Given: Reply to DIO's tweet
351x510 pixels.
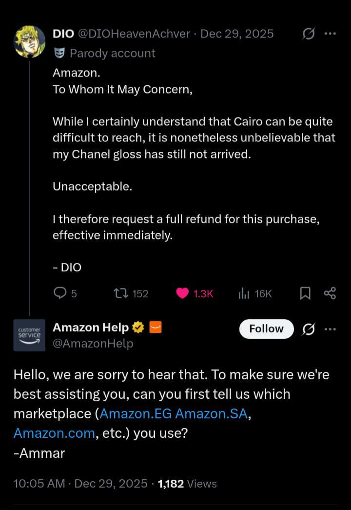Looking at the screenshot, I should (59, 293).
